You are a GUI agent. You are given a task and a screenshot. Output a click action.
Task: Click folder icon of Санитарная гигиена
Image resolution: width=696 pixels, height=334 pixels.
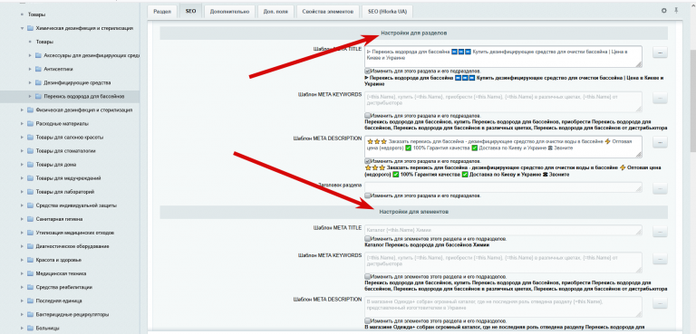click(x=30, y=219)
